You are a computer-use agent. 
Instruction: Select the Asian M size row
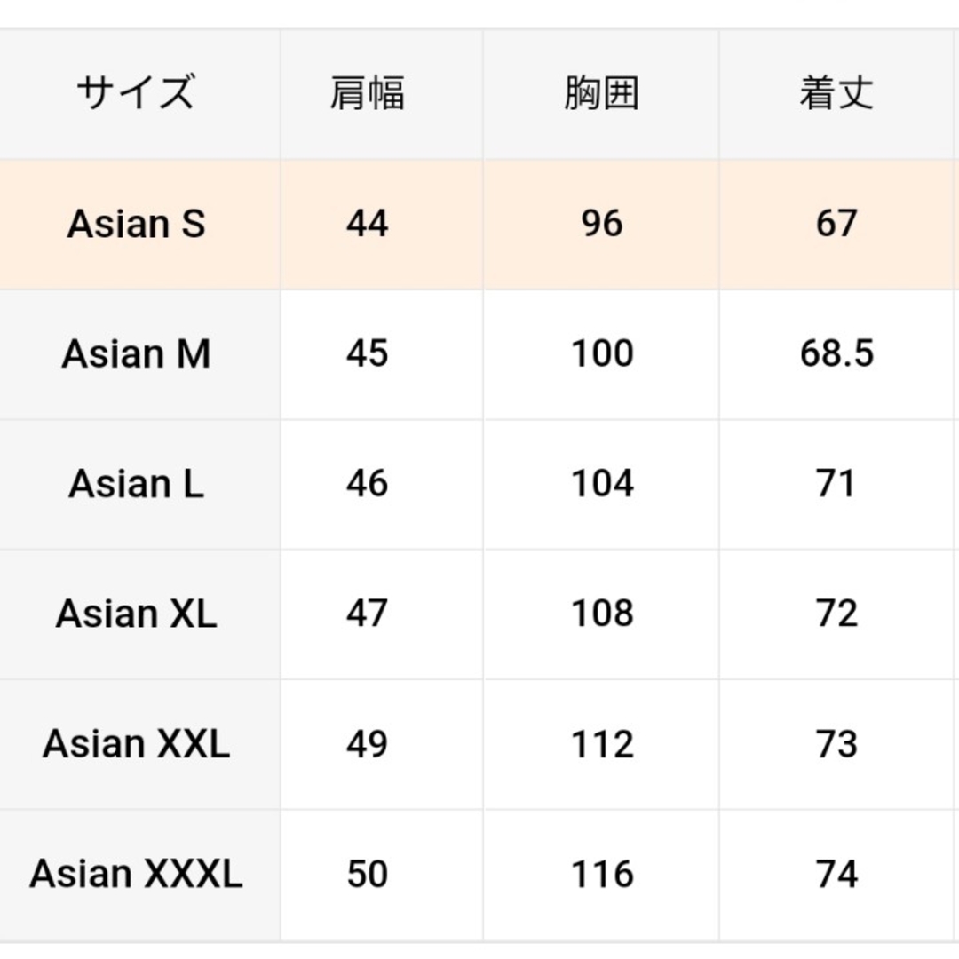[479, 354]
